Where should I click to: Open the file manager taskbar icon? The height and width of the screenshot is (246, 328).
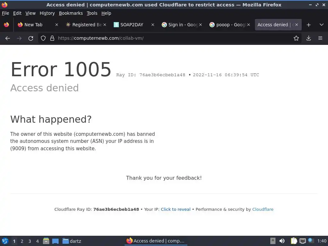[46, 241]
